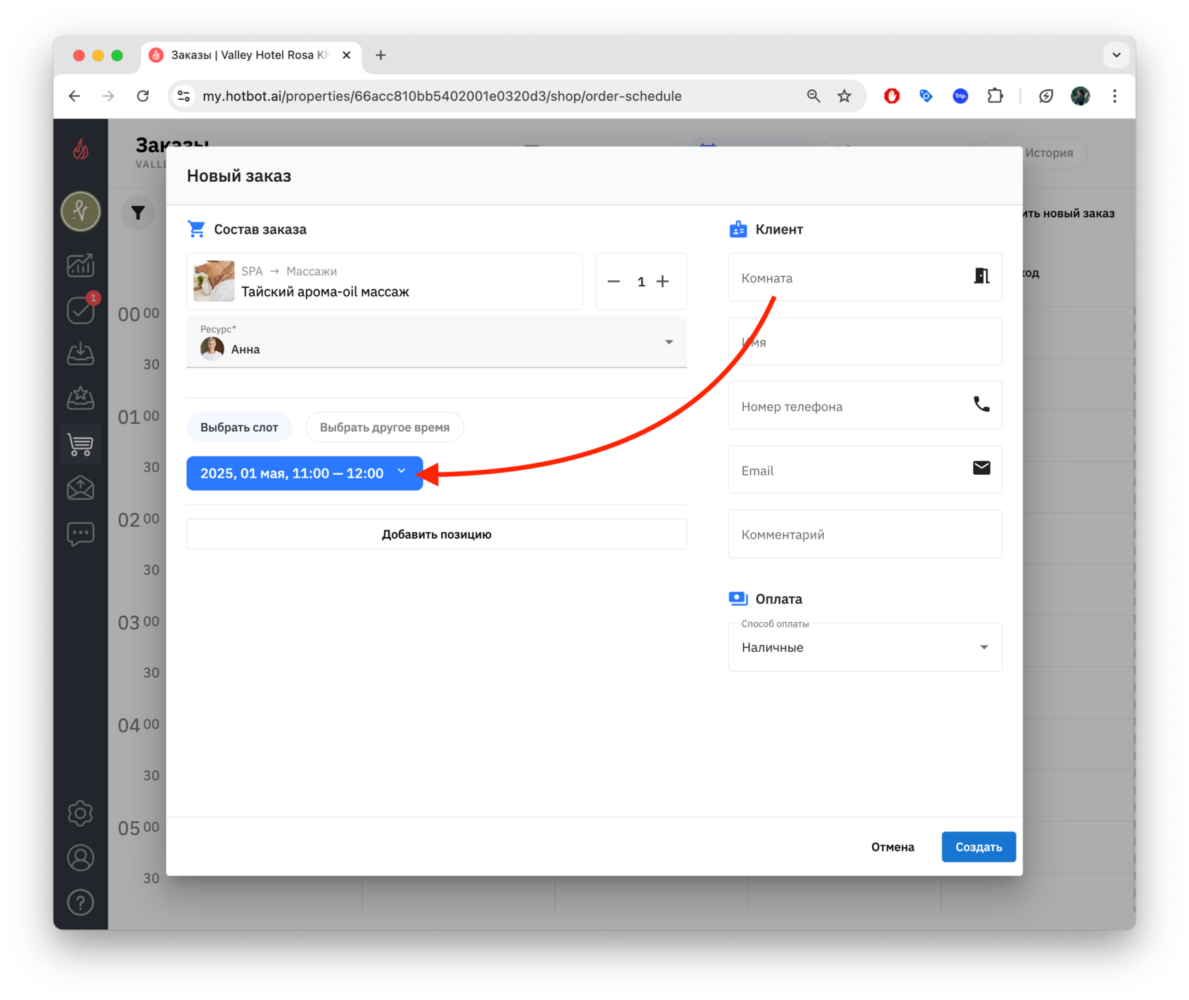View site information icon in address bar
This screenshot has height=1000, width=1189.
(184, 96)
